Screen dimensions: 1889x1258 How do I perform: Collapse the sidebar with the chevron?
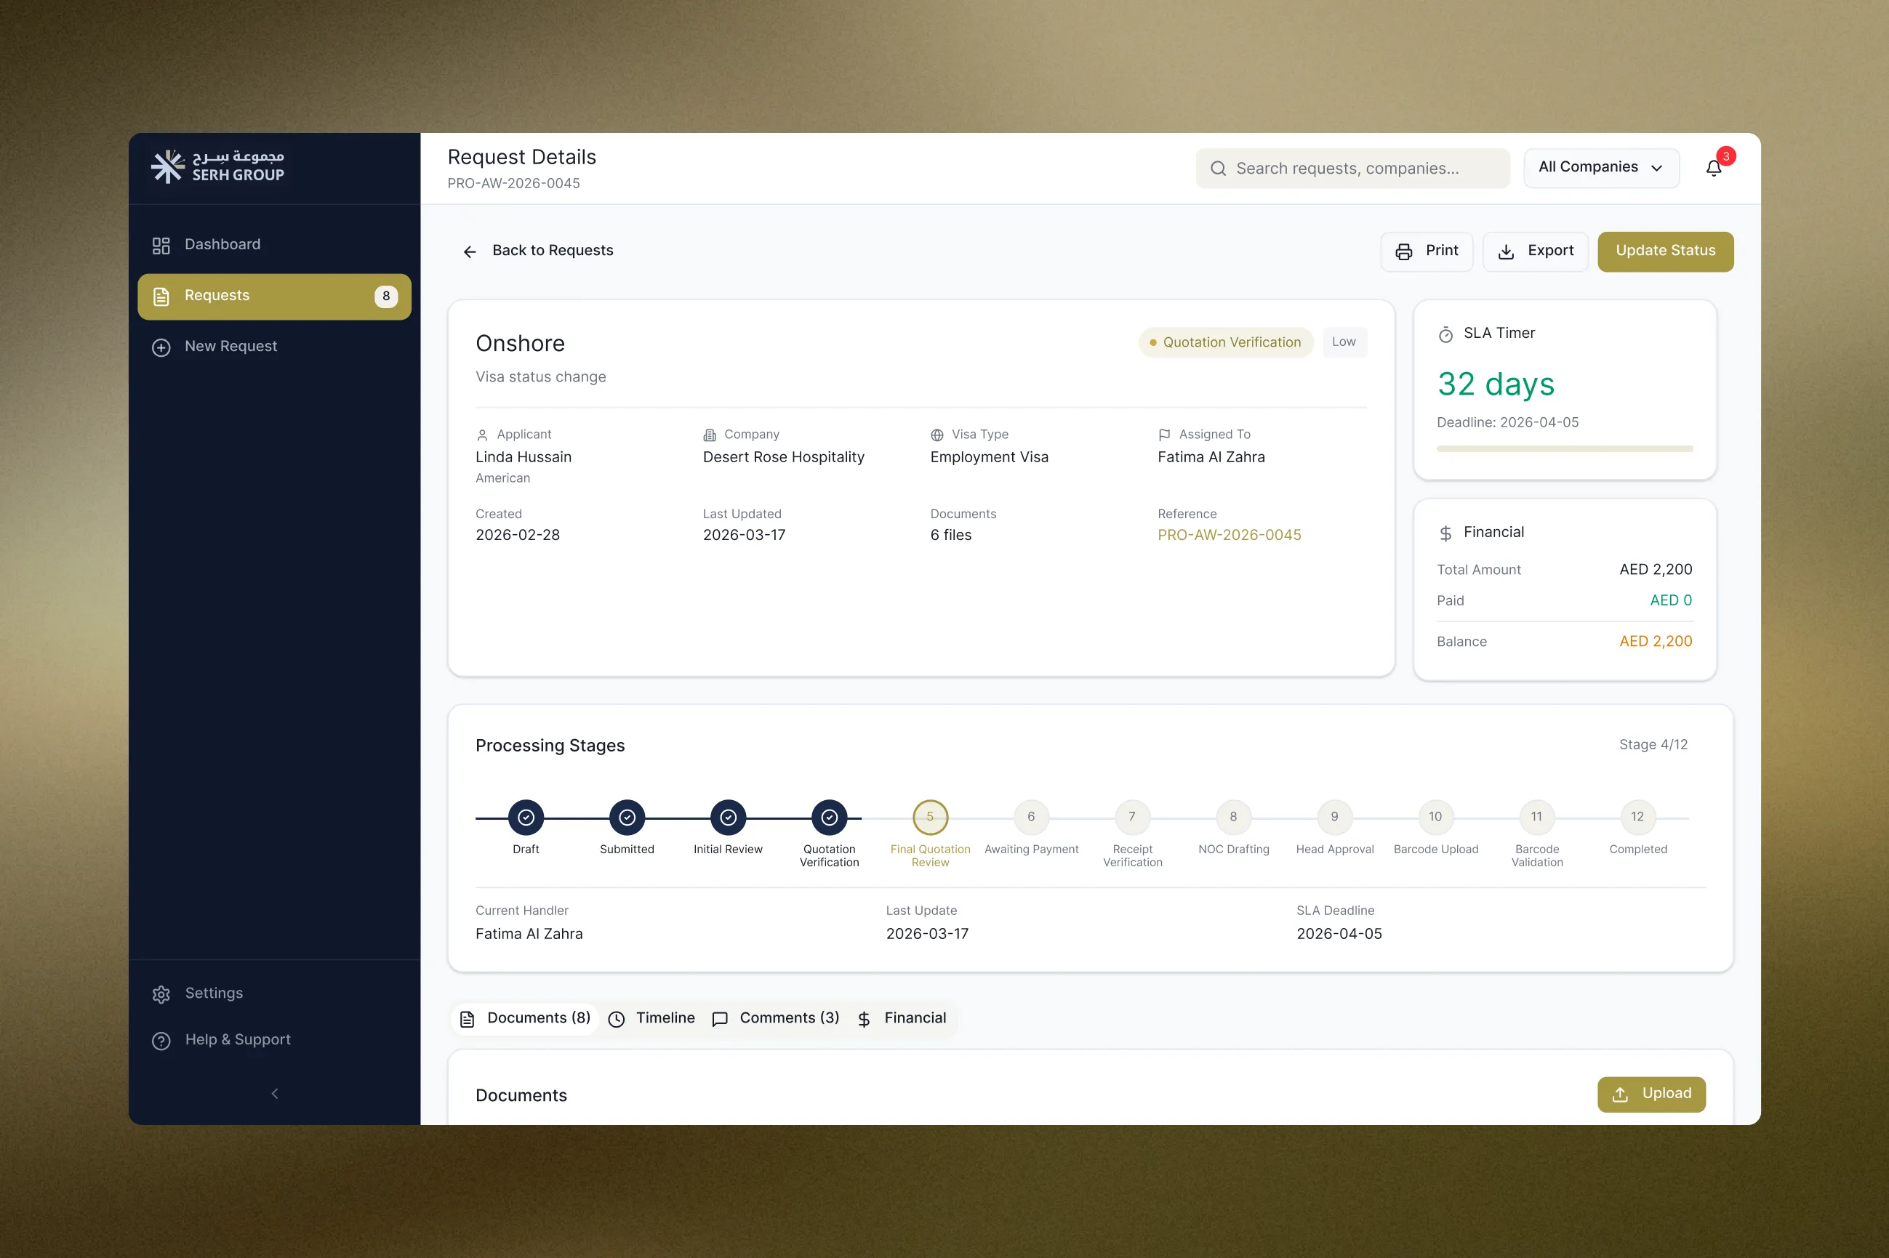(x=274, y=1094)
